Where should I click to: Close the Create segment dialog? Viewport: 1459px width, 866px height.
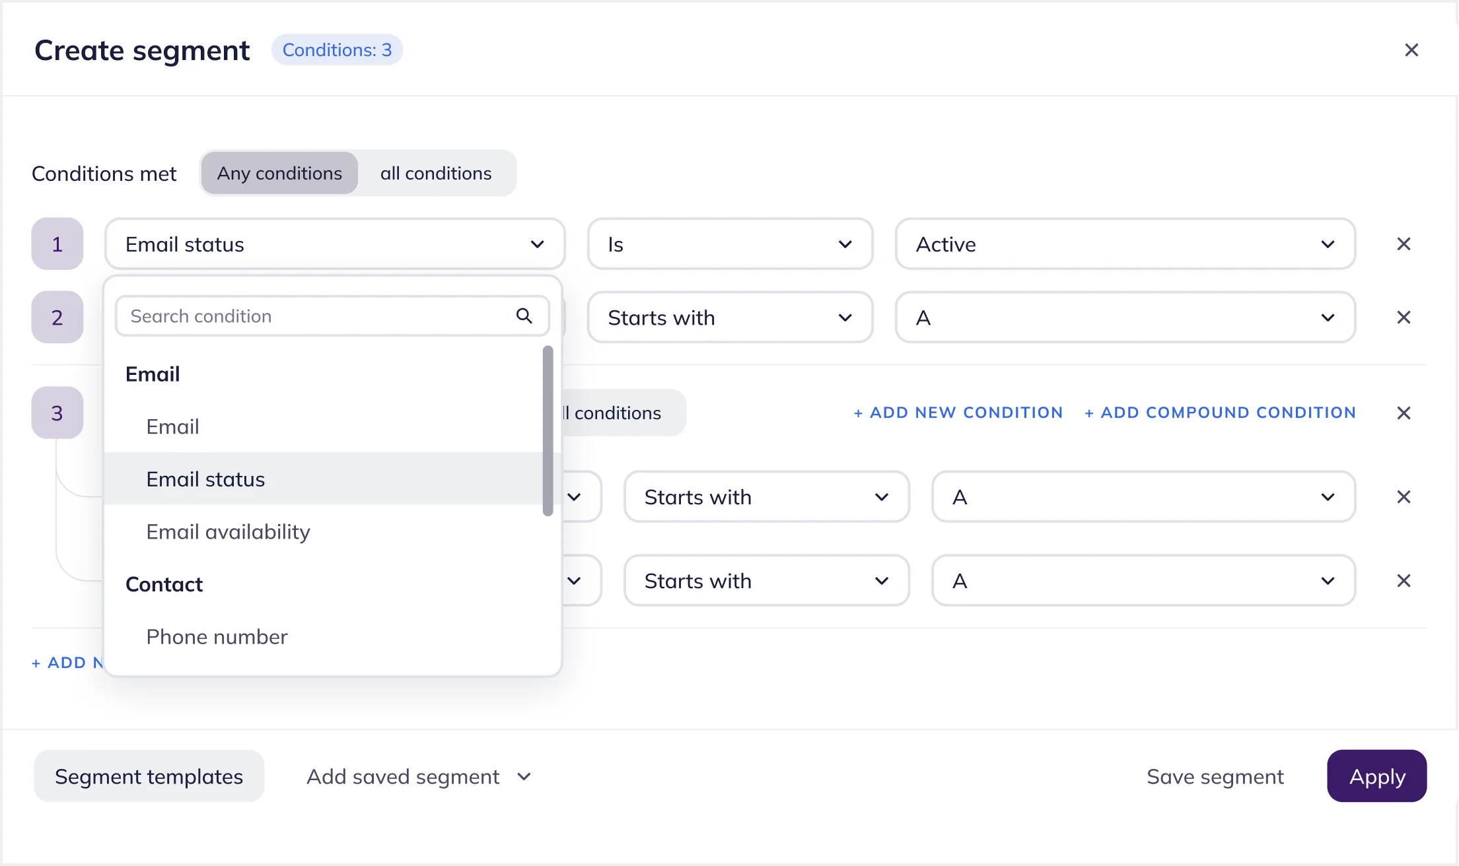[x=1412, y=50]
